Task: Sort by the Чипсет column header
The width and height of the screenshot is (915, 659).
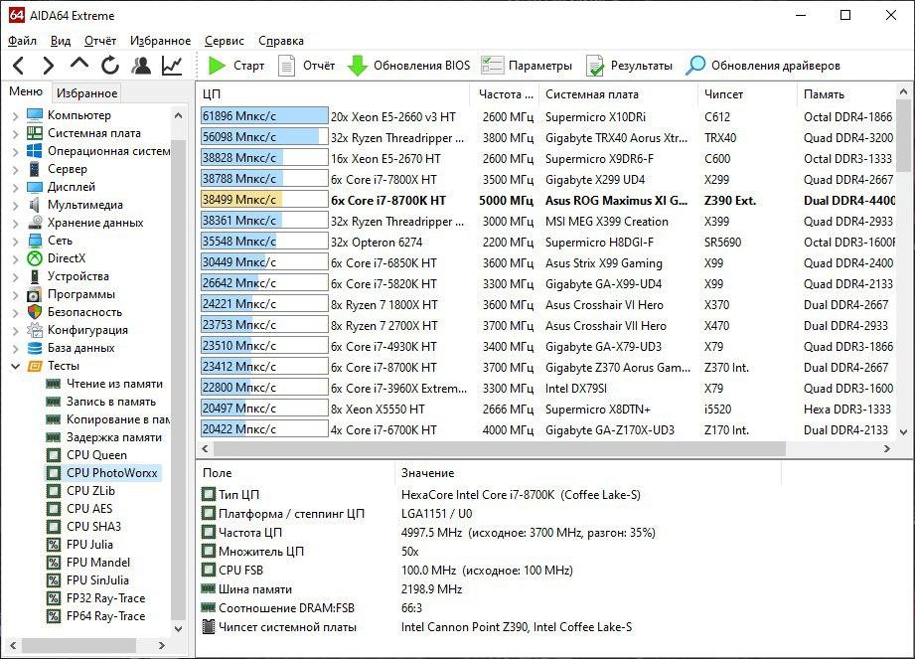Action: [747, 94]
